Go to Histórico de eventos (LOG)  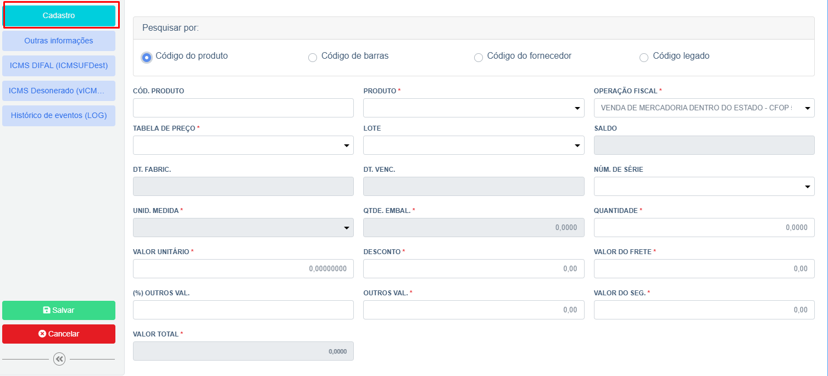click(59, 115)
